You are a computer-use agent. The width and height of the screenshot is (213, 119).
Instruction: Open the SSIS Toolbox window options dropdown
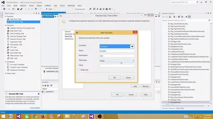tap(34, 13)
